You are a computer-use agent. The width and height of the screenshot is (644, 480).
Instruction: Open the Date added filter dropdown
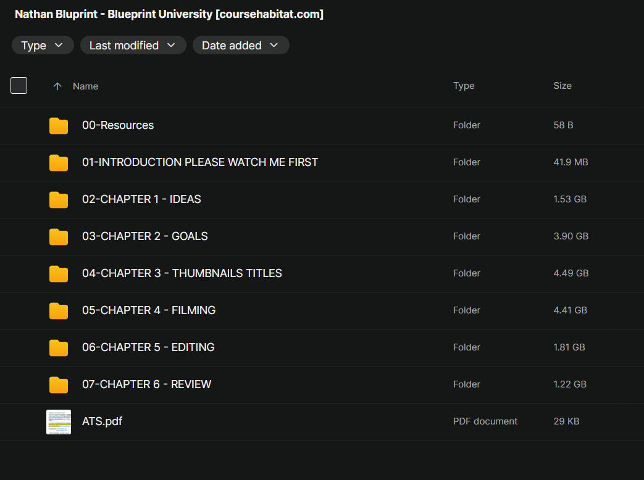241,45
